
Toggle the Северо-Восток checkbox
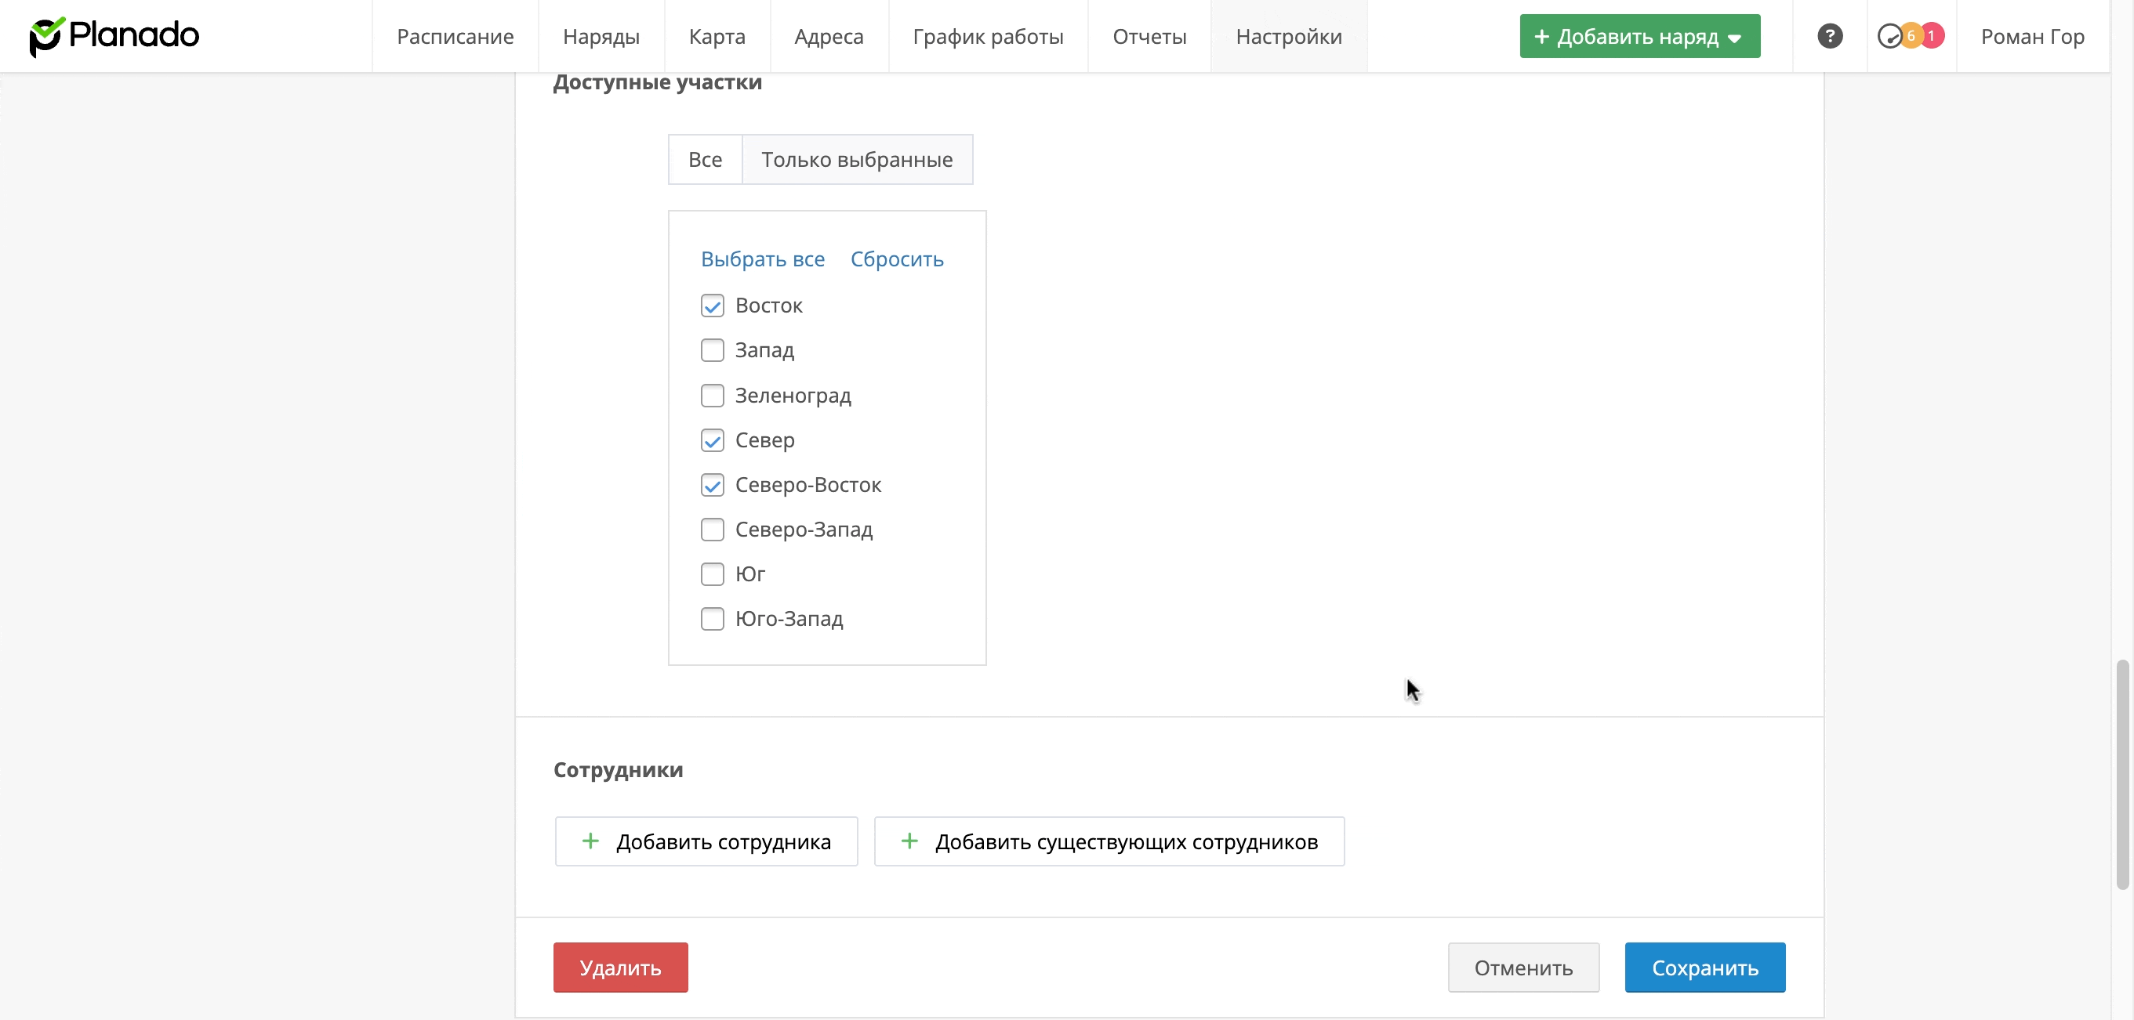(x=713, y=484)
